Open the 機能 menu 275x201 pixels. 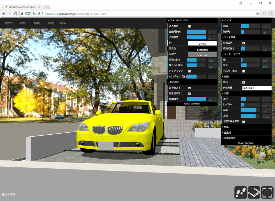coord(38,23)
